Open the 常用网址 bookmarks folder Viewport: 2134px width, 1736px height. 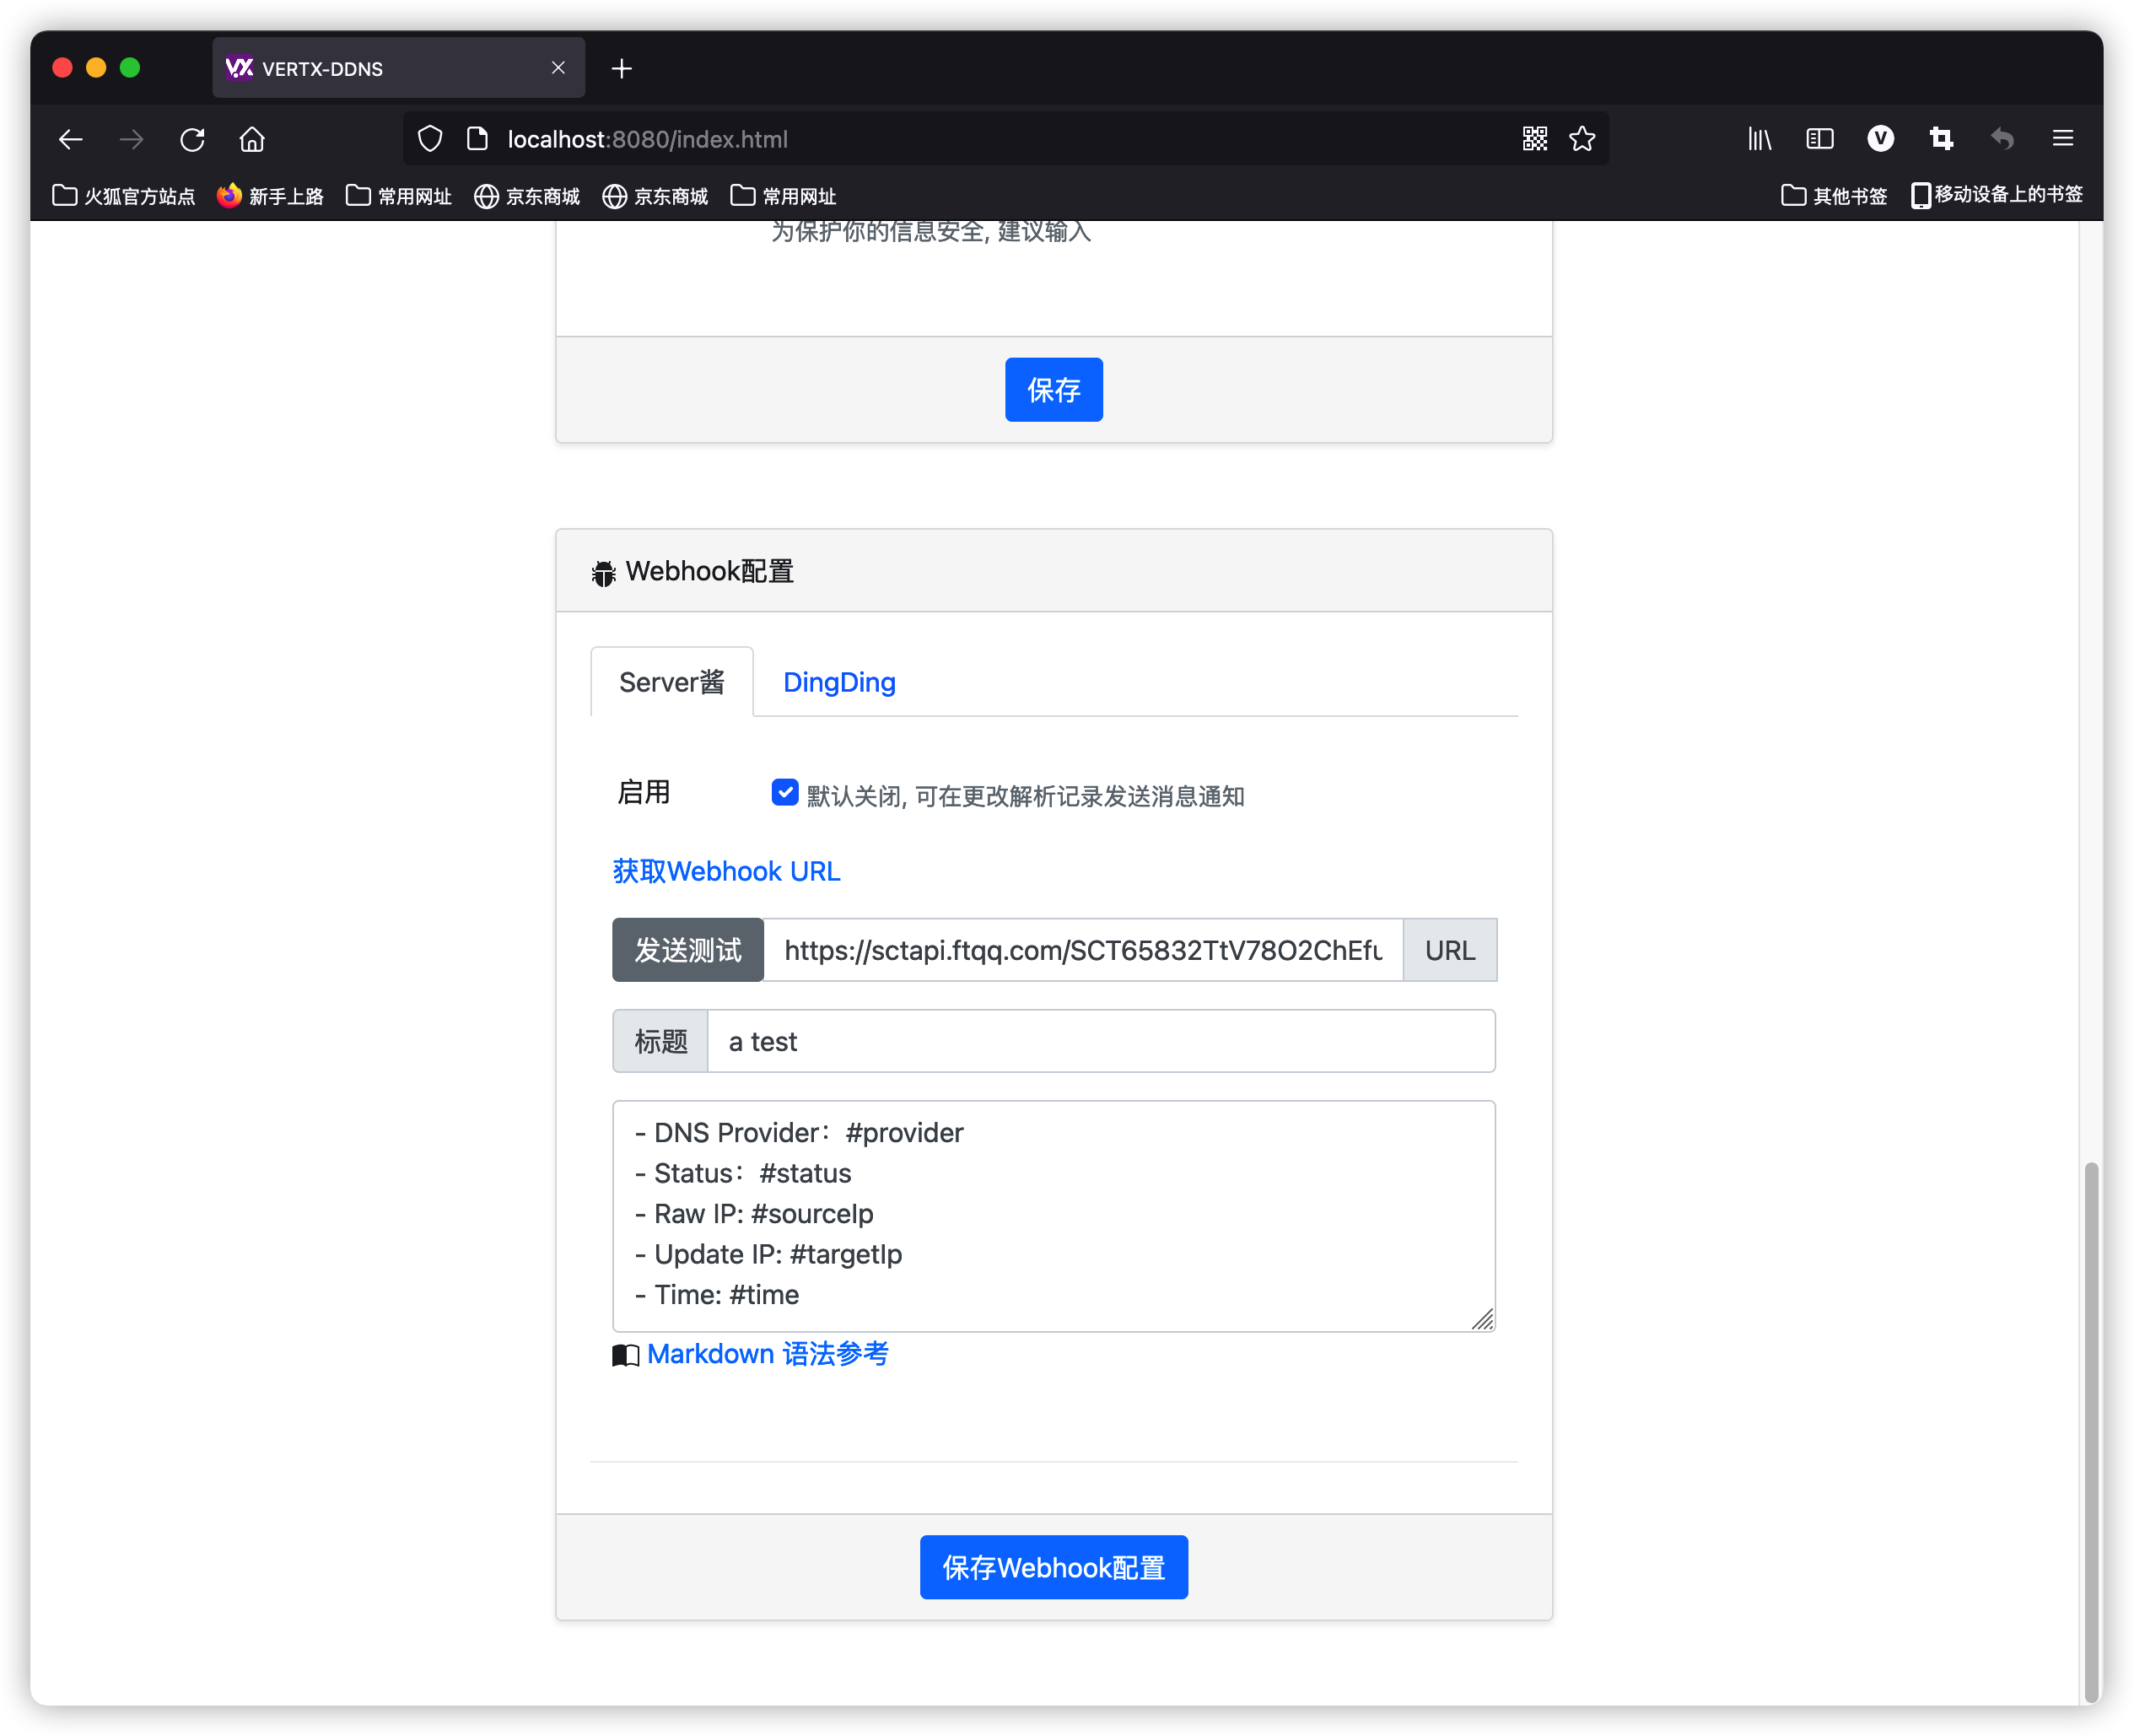tap(399, 196)
